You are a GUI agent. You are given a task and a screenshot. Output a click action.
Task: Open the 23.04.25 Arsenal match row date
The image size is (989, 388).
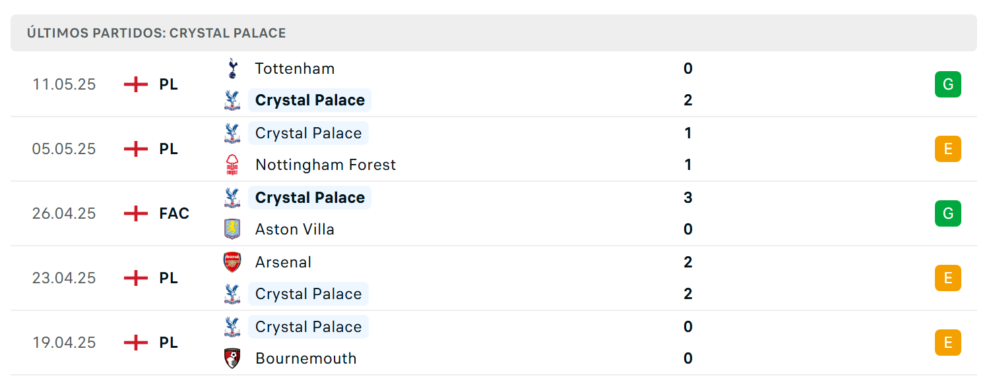(64, 278)
